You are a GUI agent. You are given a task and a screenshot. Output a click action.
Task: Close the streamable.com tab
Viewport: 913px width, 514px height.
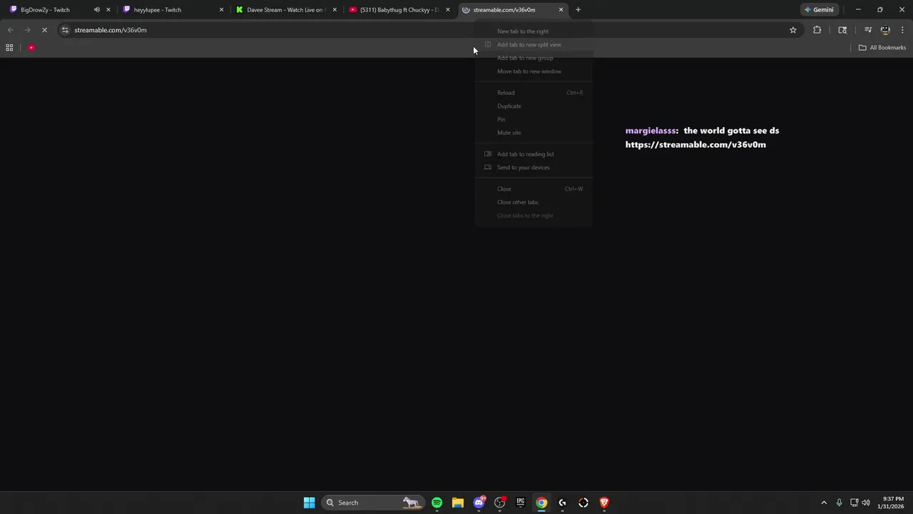(561, 10)
